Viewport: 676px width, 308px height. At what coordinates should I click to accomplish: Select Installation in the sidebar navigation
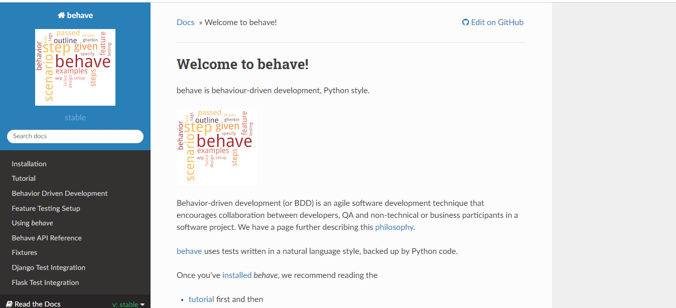coord(29,163)
